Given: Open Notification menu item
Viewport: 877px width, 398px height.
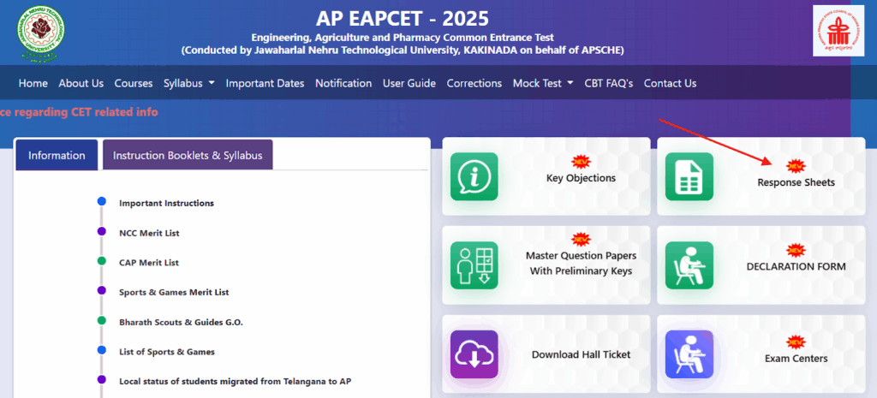Looking at the screenshot, I should coord(343,83).
